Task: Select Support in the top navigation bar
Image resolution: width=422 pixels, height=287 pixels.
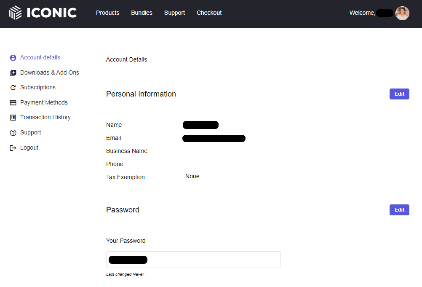Action: coord(174,13)
